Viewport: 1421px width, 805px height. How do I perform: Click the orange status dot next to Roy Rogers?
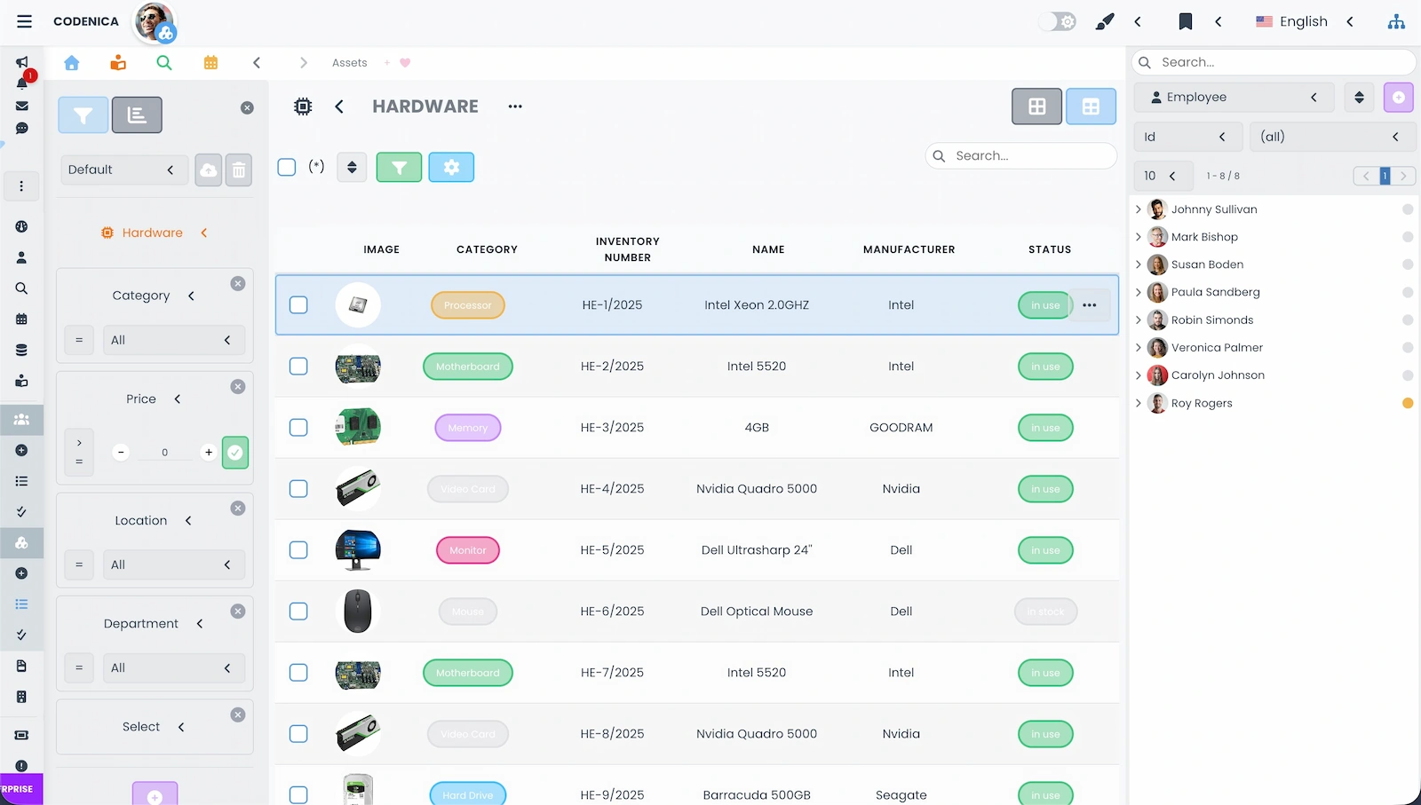click(x=1408, y=403)
